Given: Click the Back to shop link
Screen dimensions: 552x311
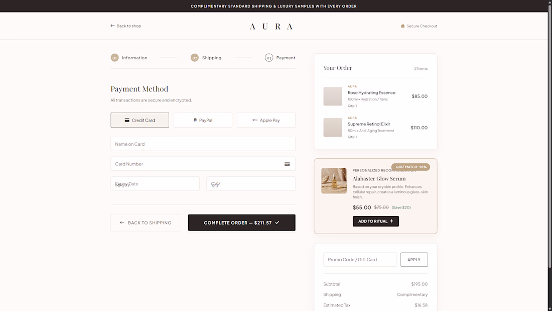Looking at the screenshot, I should 125,26.
